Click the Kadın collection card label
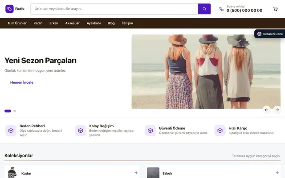 26,173
